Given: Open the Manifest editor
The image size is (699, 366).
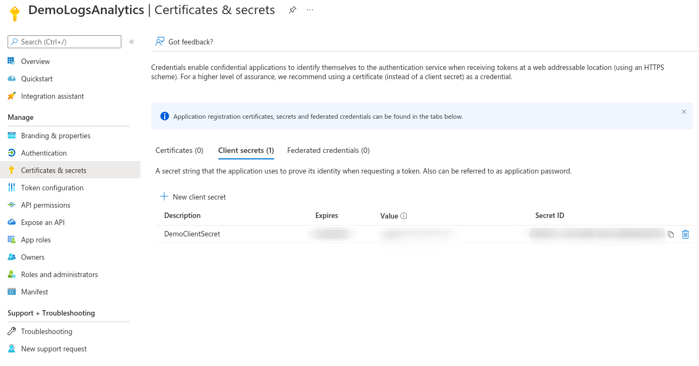Looking at the screenshot, I should click(35, 292).
